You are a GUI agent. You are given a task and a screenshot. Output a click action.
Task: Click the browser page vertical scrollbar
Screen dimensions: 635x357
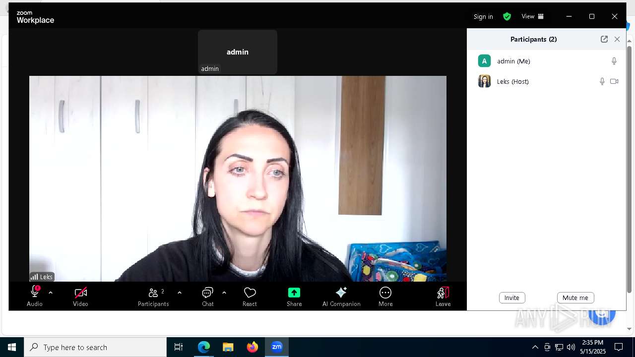(630, 169)
